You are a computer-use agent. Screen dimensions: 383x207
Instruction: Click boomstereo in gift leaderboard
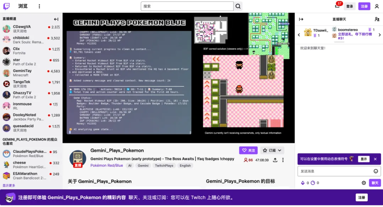click(x=347, y=30)
